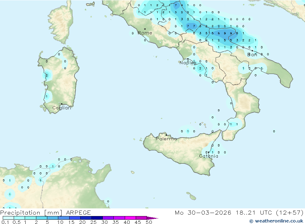Click the Bari city label

tap(252, 55)
